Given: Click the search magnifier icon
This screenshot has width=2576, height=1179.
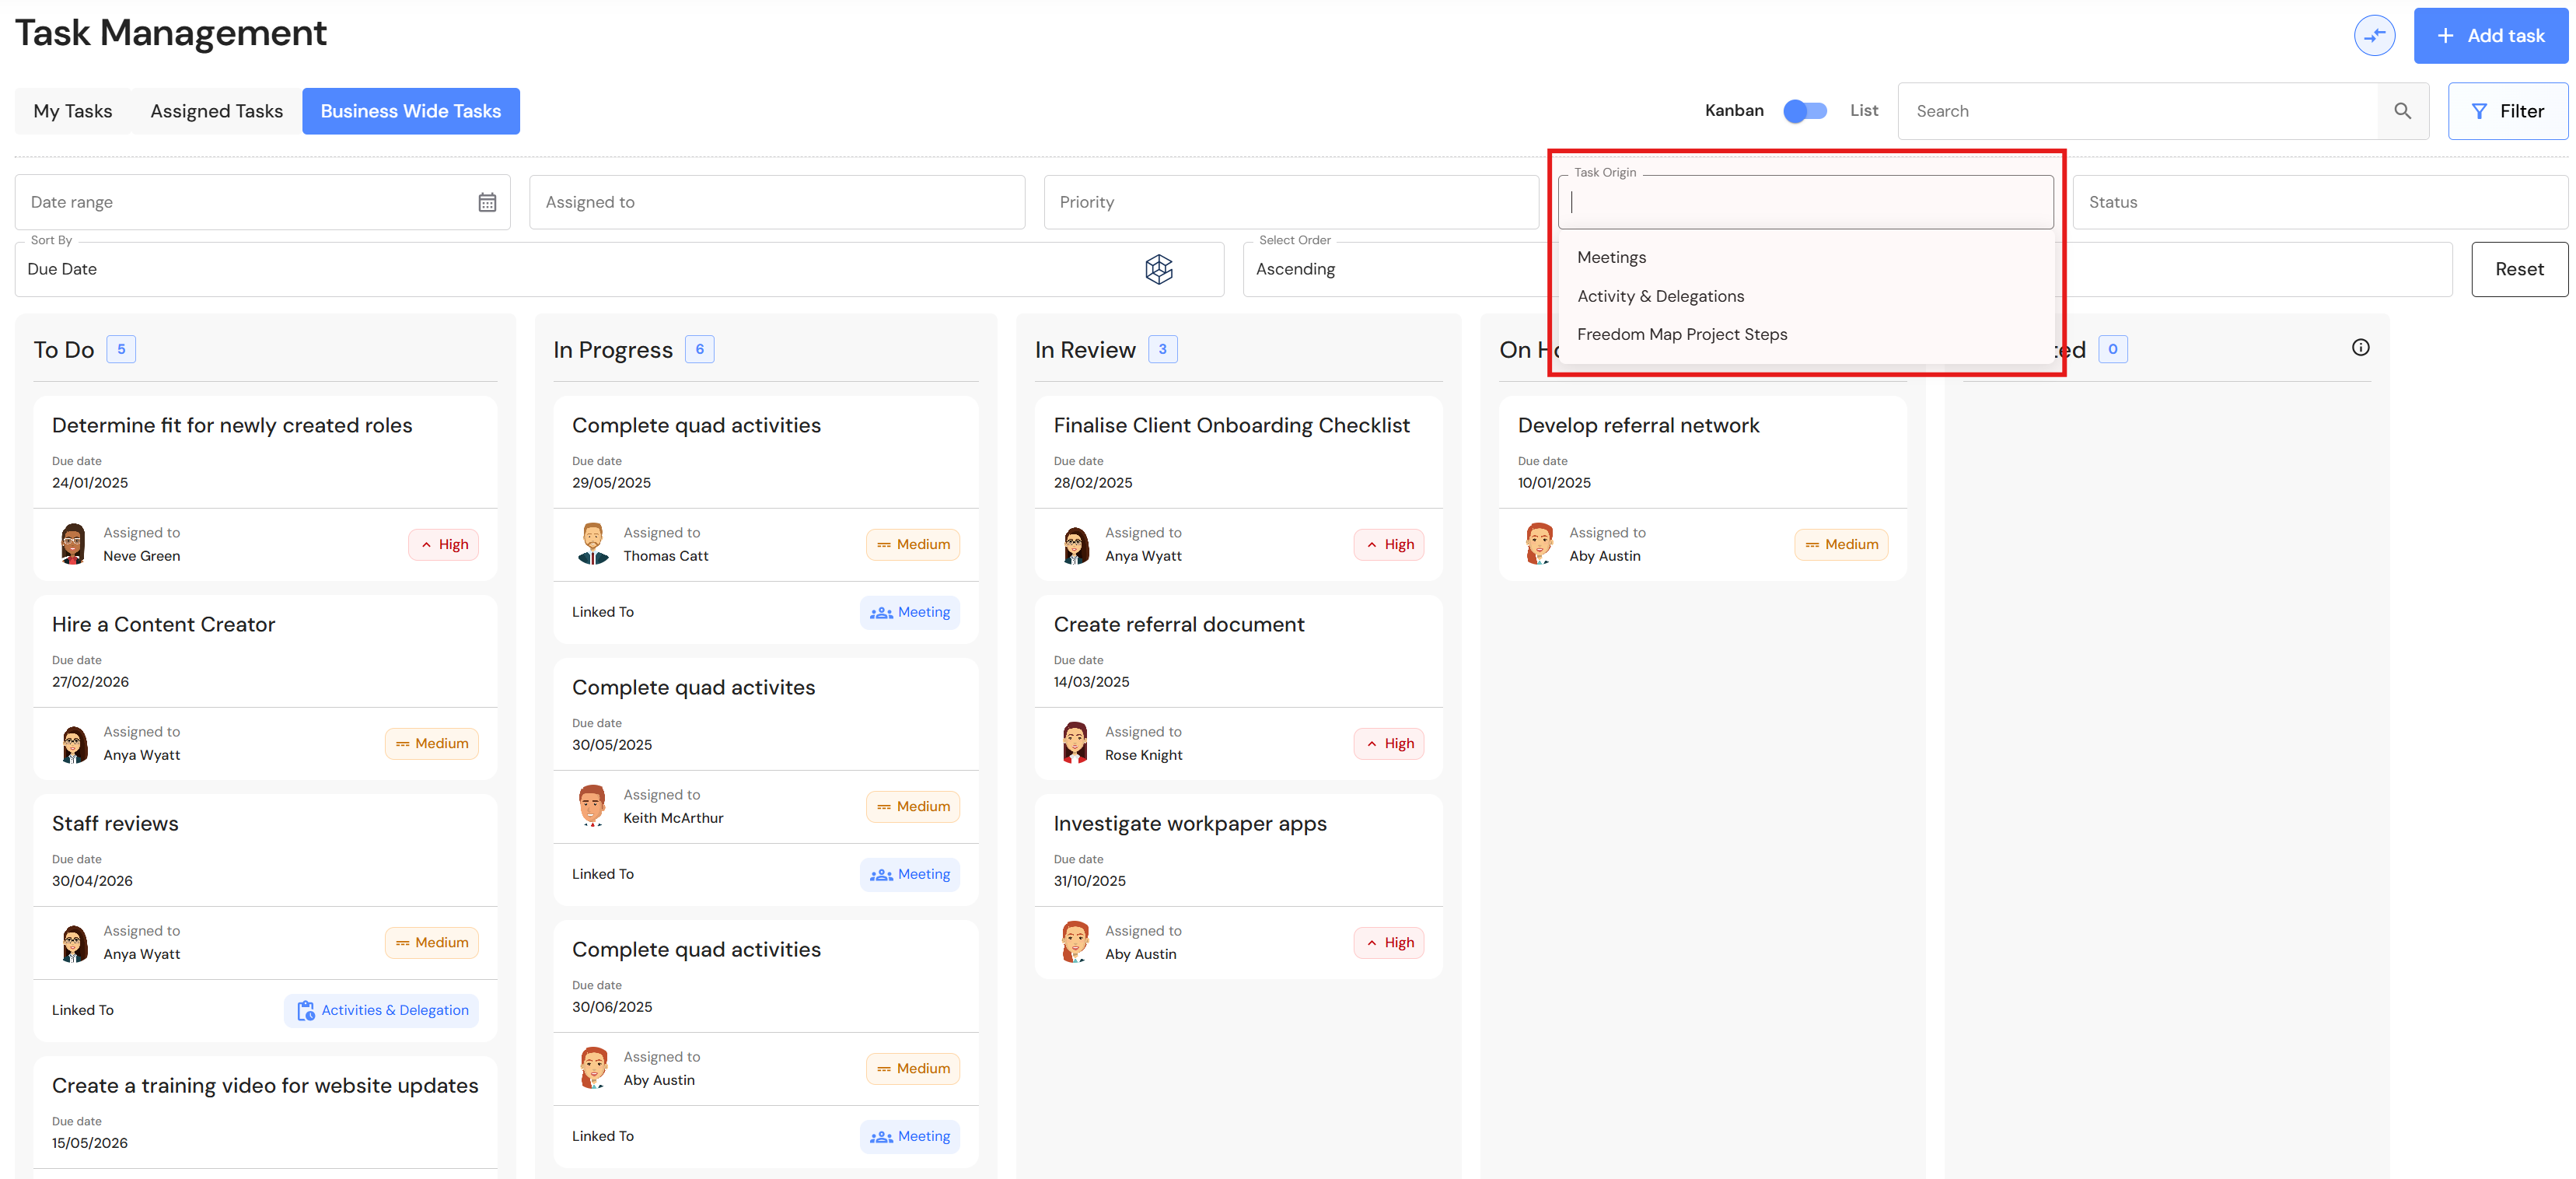Looking at the screenshot, I should point(2402,111).
